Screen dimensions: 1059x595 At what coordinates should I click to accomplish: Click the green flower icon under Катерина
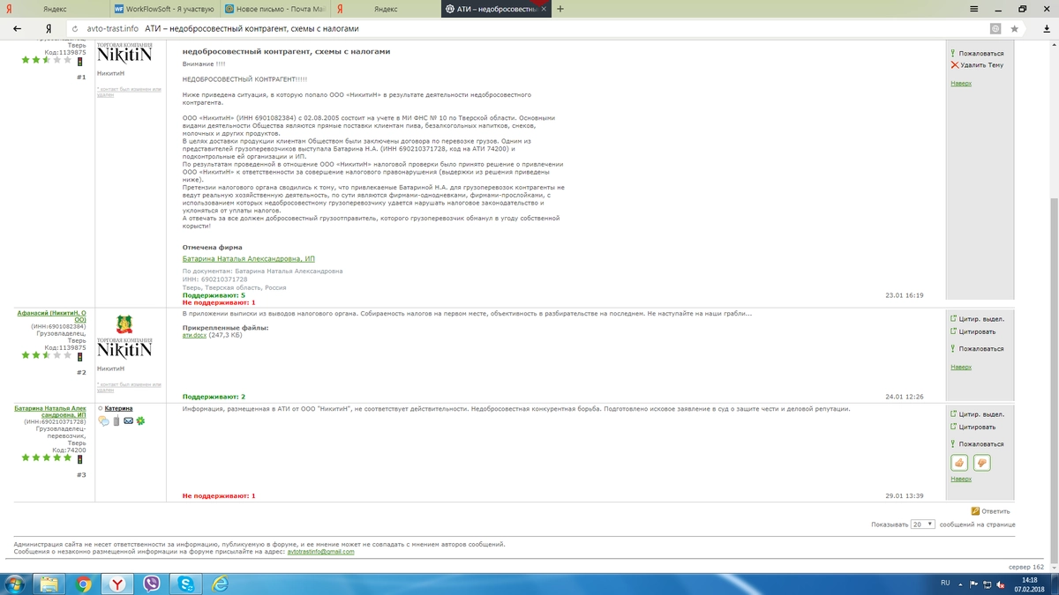click(x=140, y=421)
